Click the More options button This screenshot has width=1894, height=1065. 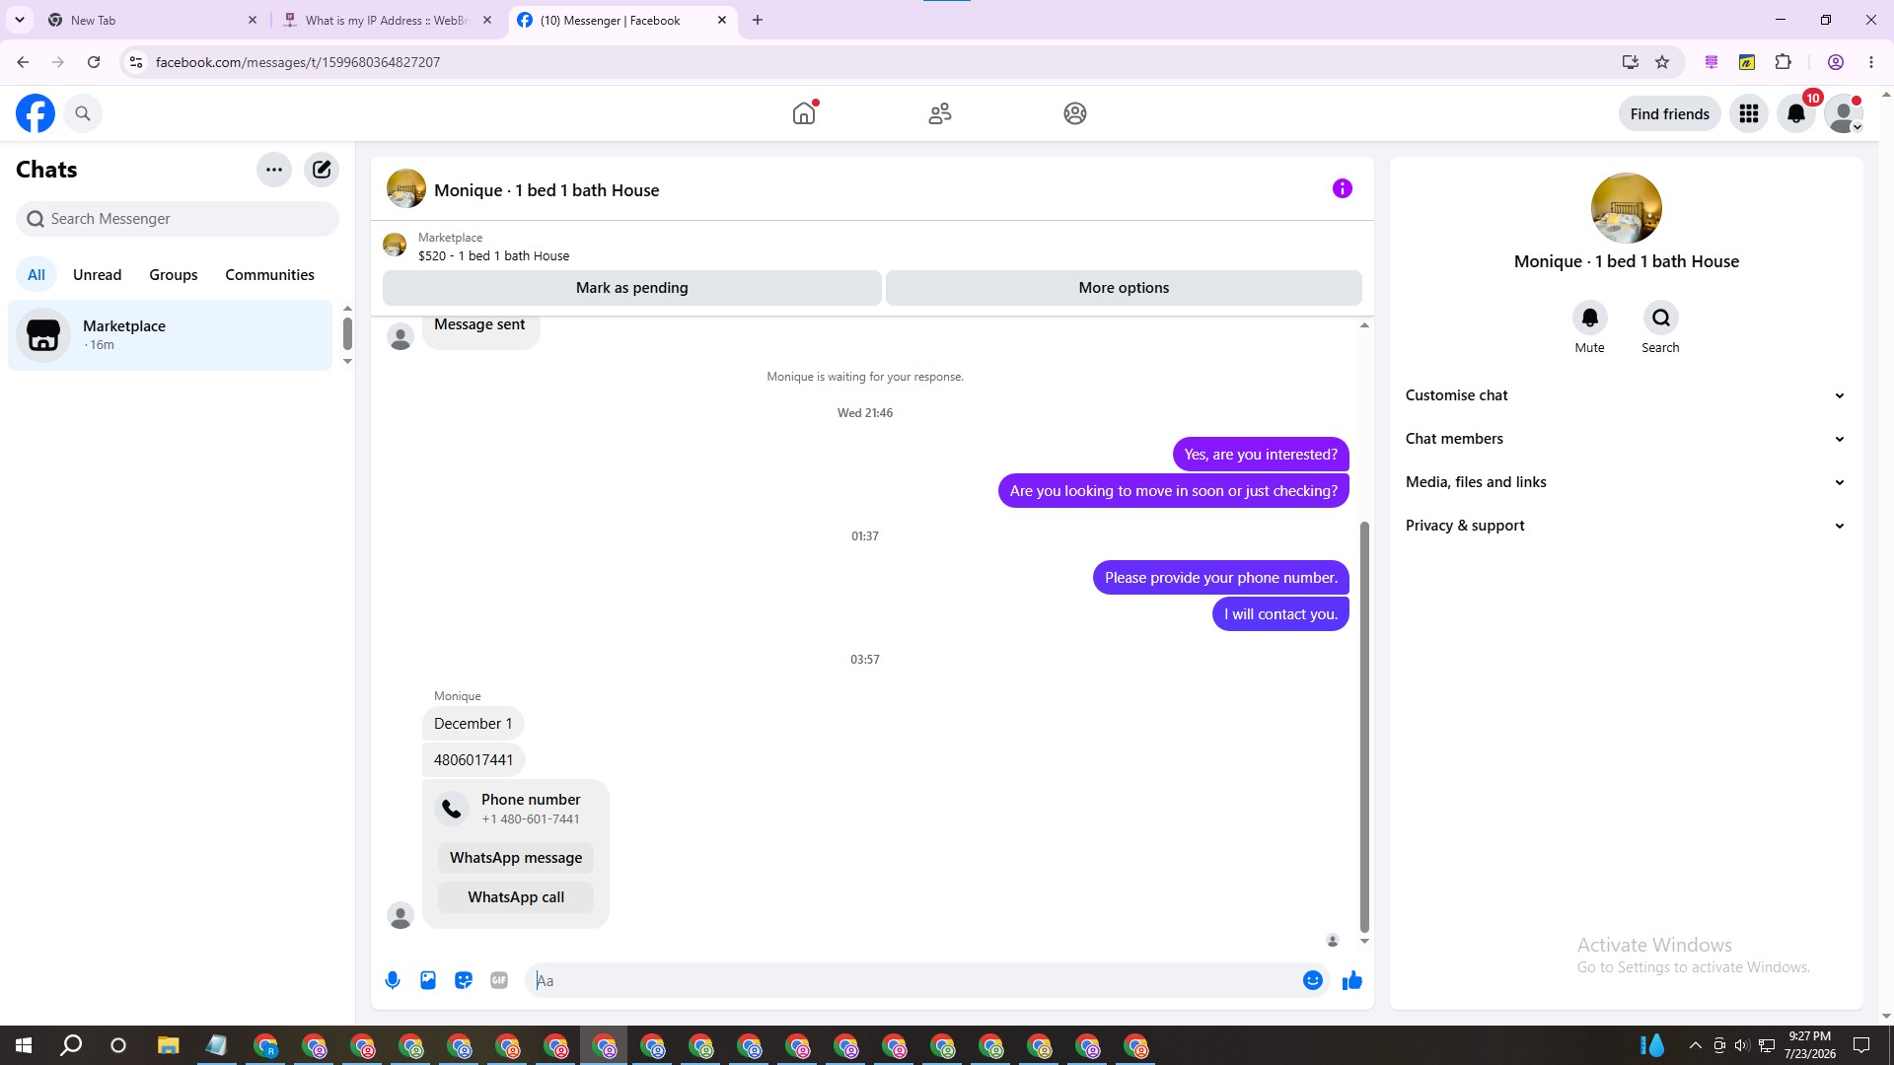click(1124, 288)
